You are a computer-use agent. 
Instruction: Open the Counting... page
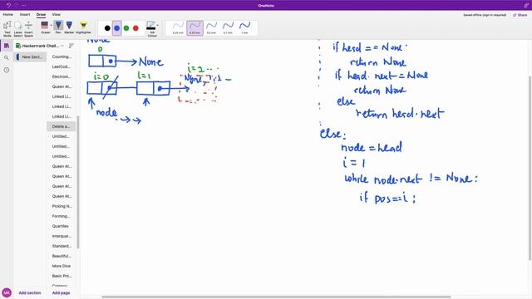(x=62, y=56)
